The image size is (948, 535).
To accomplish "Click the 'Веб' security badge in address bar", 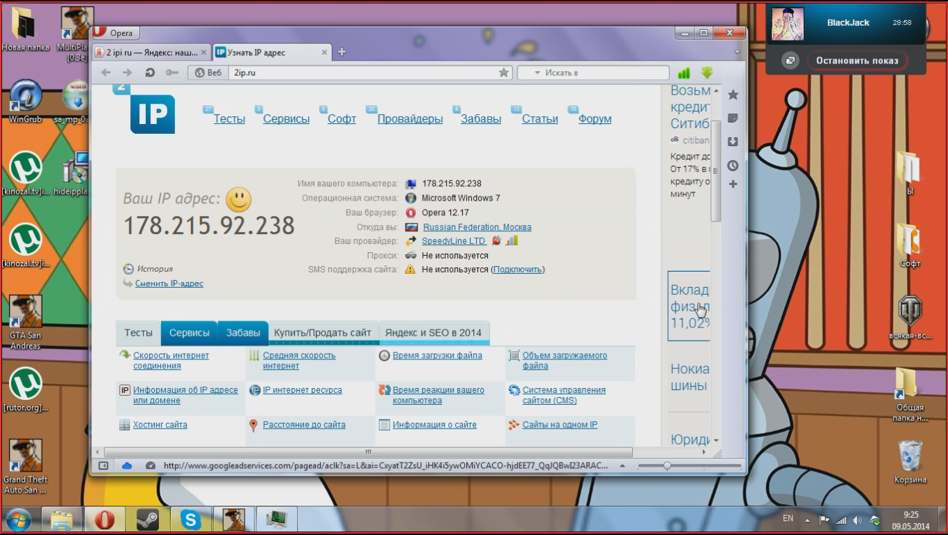I will coord(208,72).
